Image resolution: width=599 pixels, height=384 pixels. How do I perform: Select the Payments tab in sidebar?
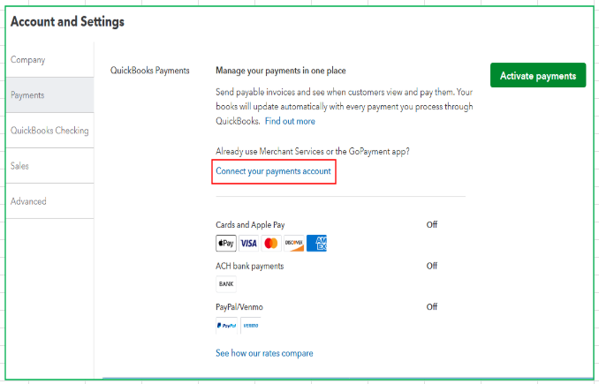28,94
